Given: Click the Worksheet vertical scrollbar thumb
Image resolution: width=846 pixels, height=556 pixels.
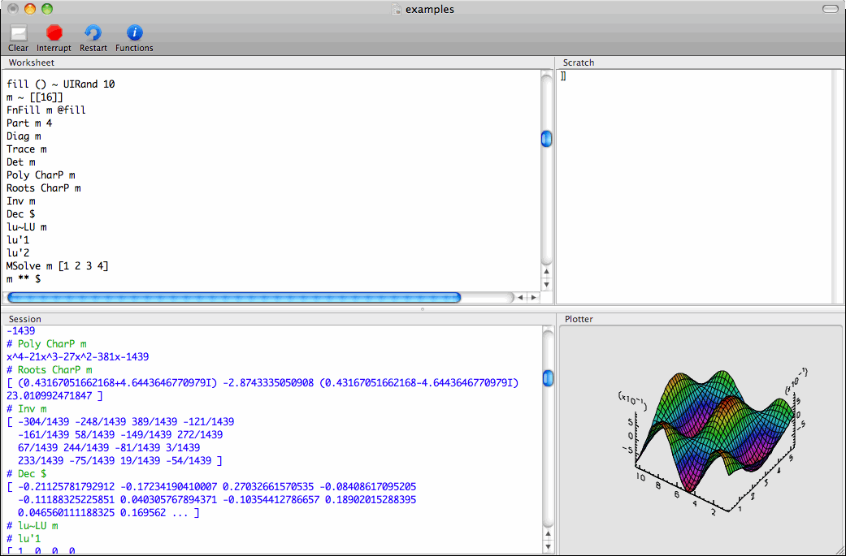Looking at the screenshot, I should 547,139.
